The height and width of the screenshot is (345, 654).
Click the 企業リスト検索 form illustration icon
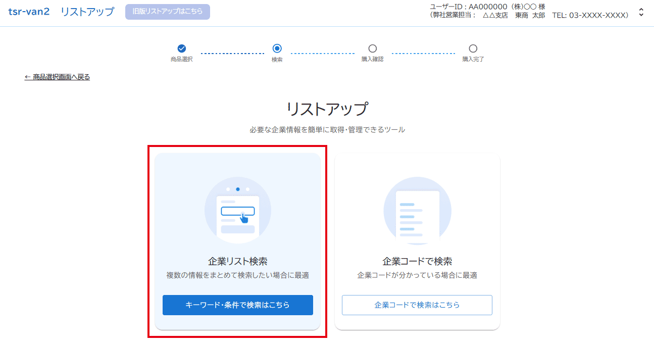(x=238, y=210)
